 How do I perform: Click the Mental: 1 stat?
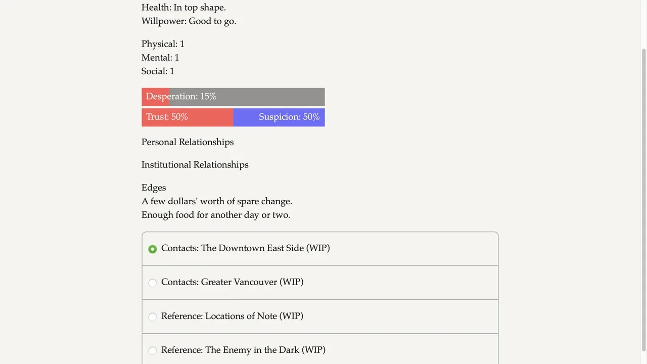click(160, 58)
